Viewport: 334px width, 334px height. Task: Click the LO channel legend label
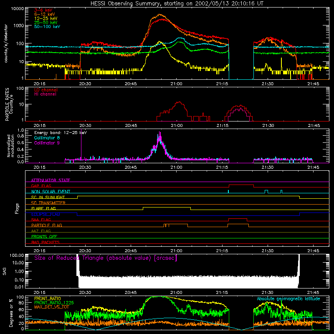(46, 90)
